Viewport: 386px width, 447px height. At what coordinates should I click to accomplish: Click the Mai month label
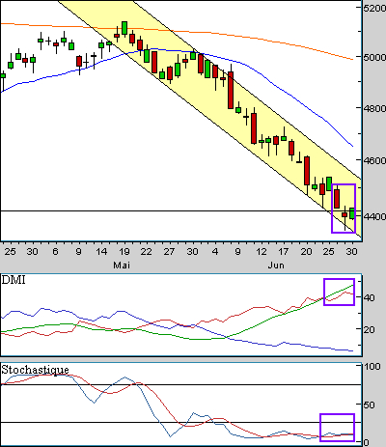click(x=122, y=265)
